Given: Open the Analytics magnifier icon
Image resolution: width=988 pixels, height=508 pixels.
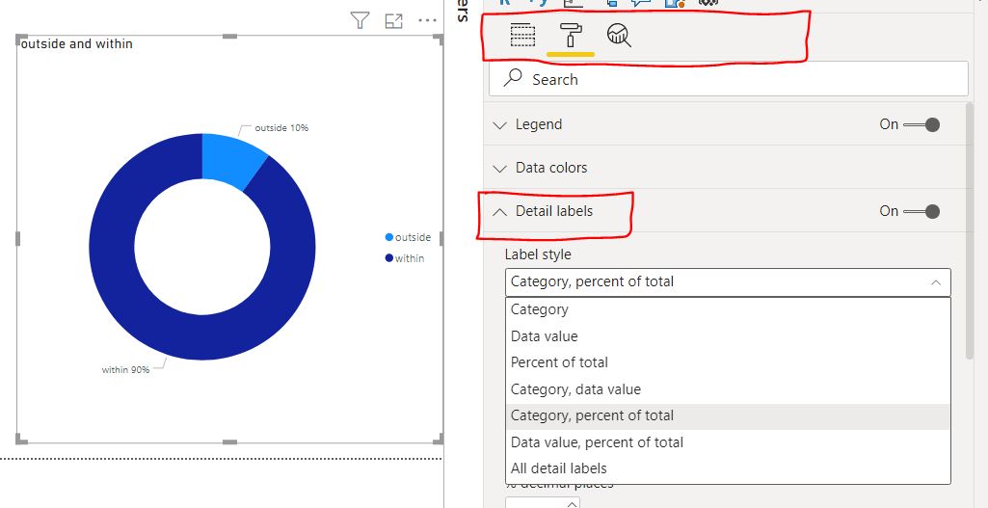Looking at the screenshot, I should tap(619, 36).
